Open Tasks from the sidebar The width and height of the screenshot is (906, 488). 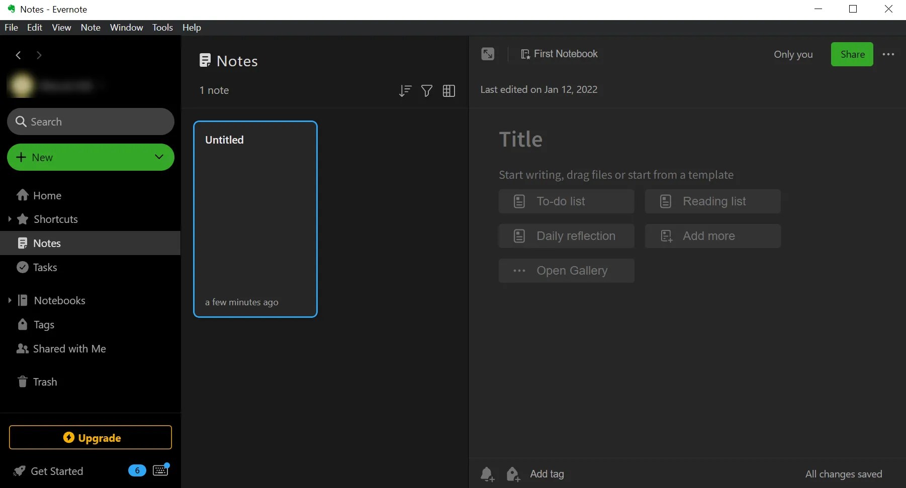[44, 267]
